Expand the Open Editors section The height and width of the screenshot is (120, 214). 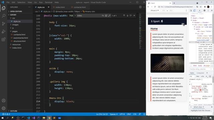click(16, 11)
